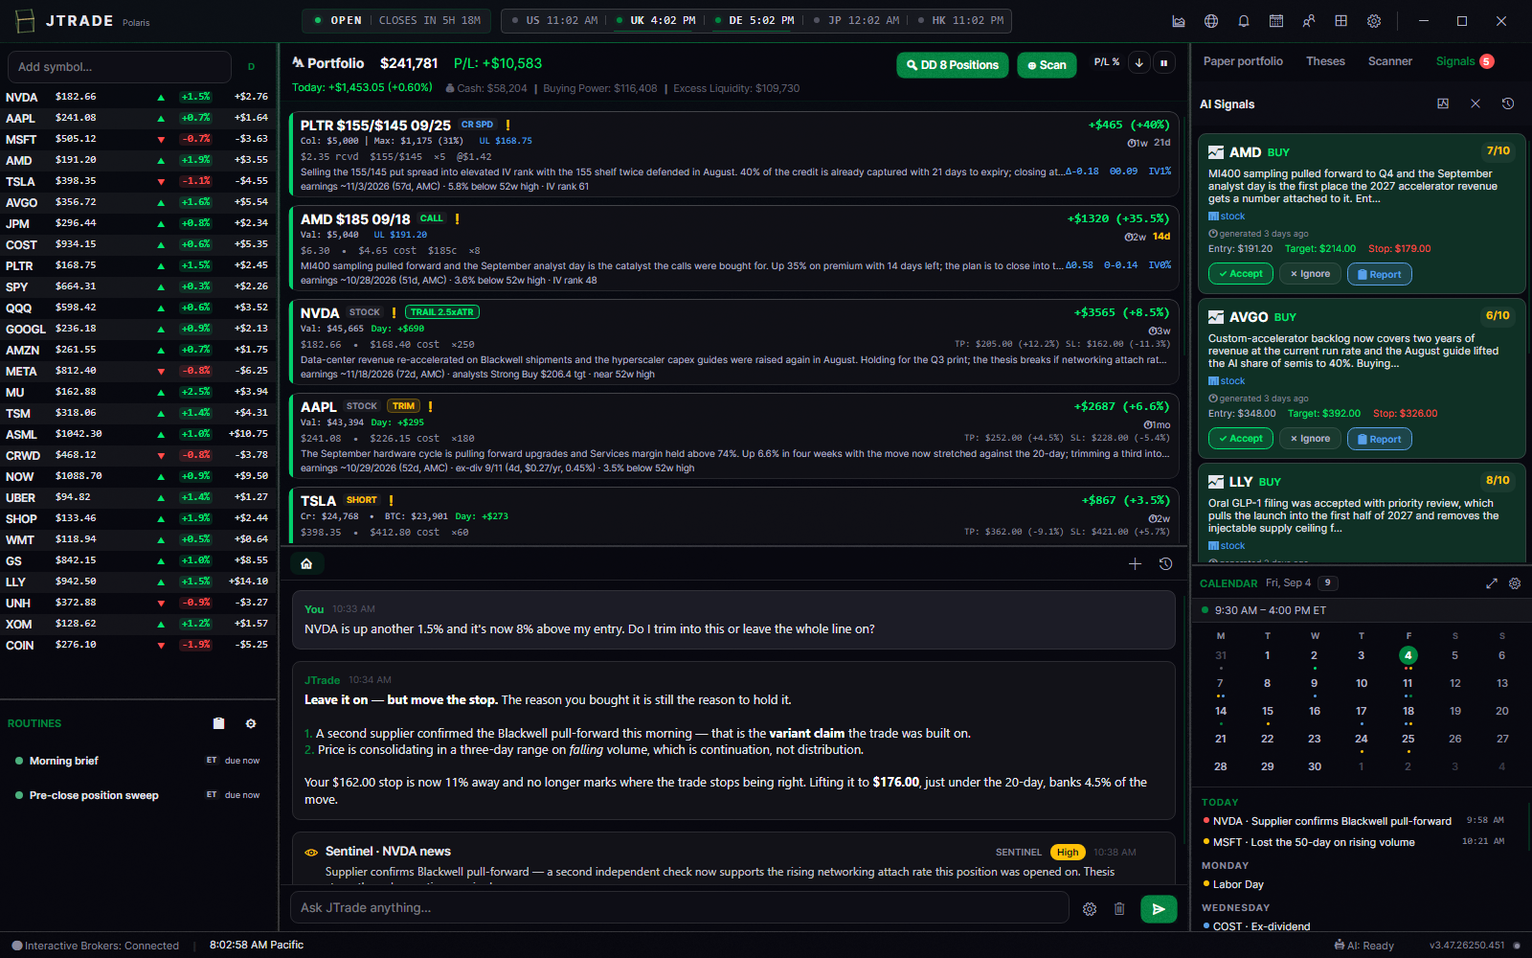This screenshot has height=958, width=1532.
Task: Run the Morning brief routine
Action: pyautogui.click(x=138, y=761)
